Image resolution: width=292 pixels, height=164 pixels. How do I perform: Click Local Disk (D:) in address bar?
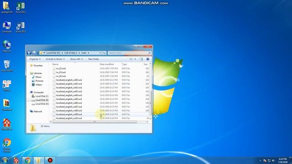point(53,53)
